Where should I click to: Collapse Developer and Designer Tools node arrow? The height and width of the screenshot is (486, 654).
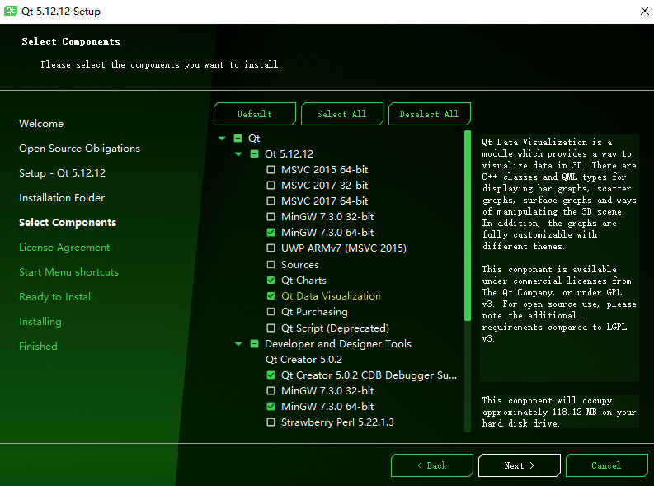238,344
